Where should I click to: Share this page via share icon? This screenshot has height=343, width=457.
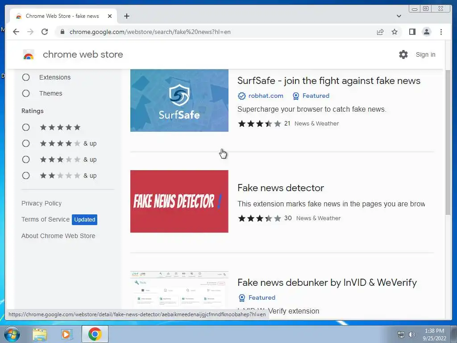pos(380,32)
